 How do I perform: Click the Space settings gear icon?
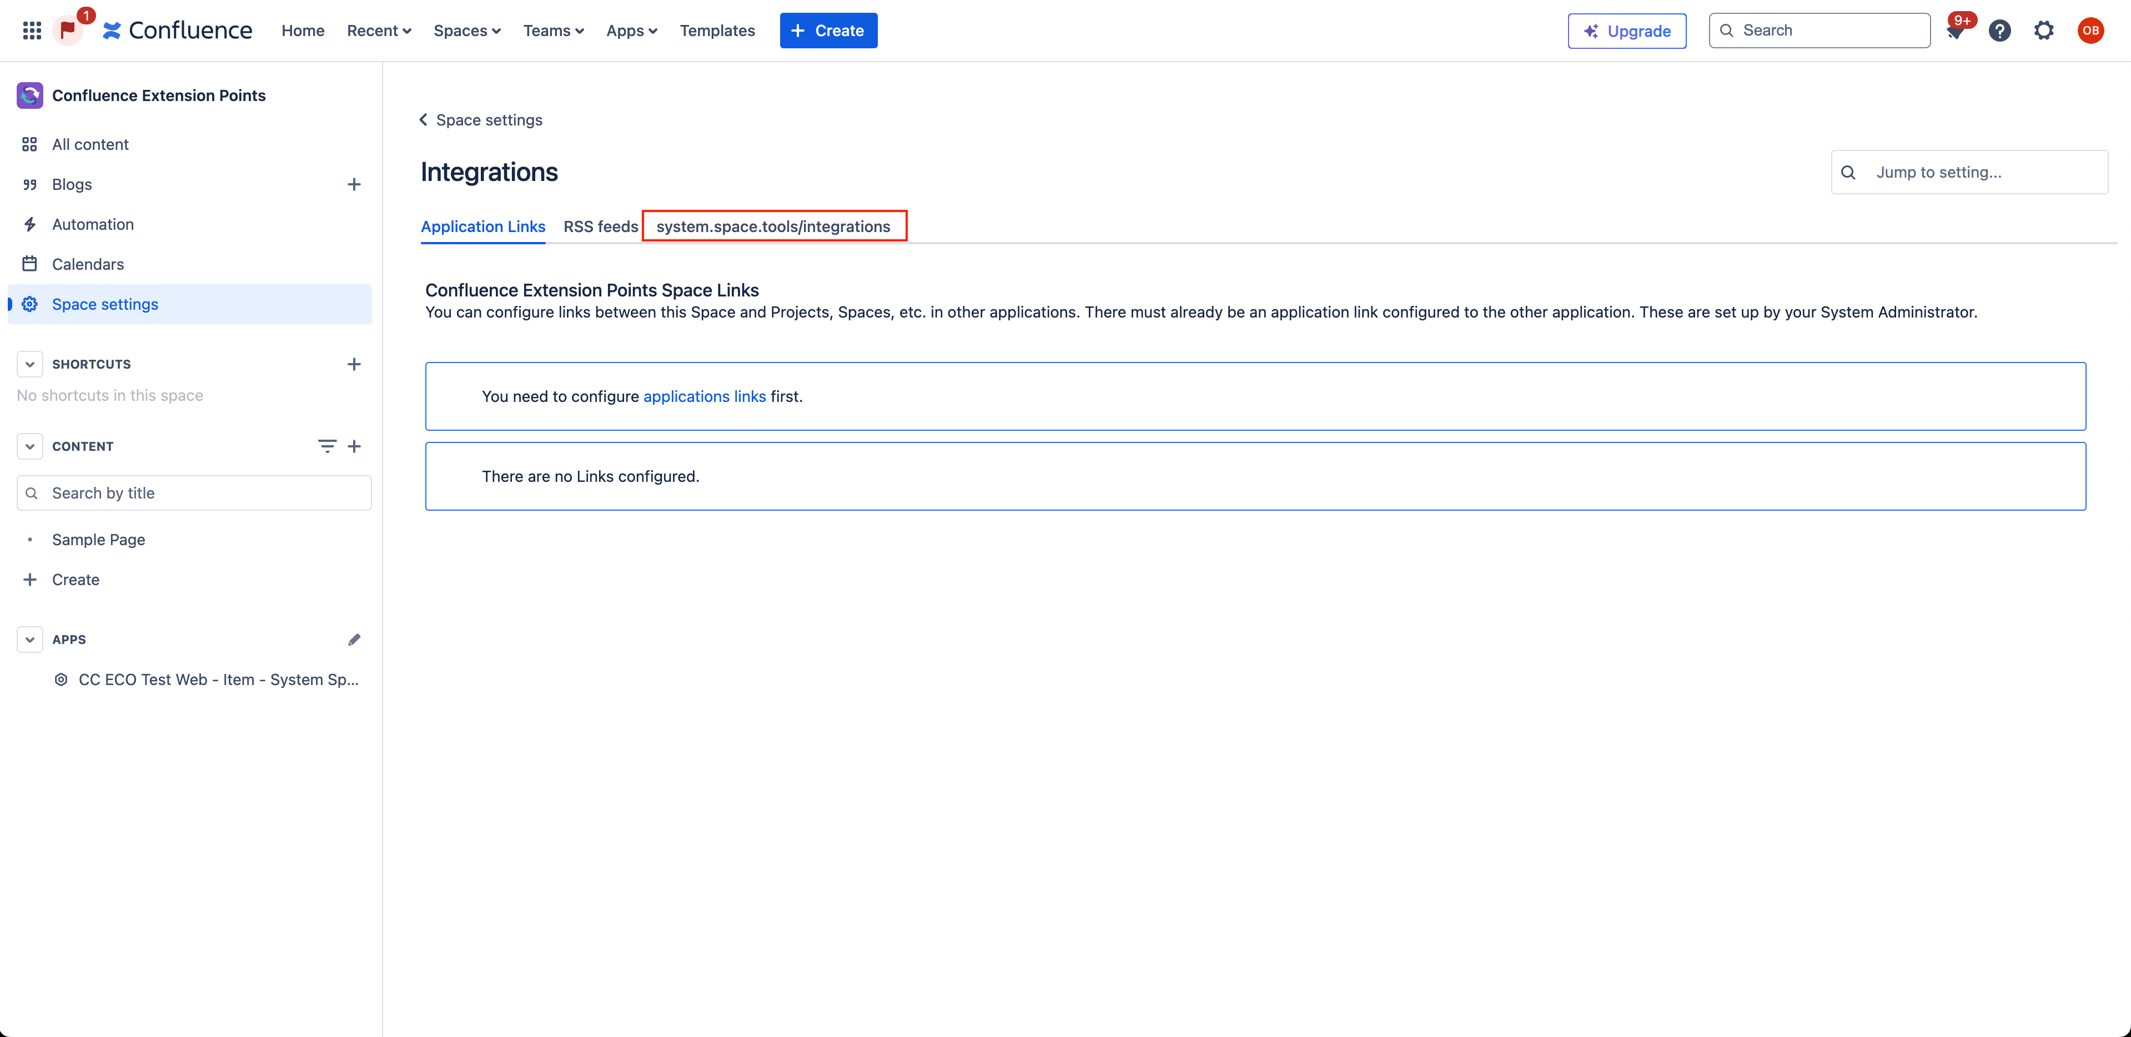click(30, 304)
